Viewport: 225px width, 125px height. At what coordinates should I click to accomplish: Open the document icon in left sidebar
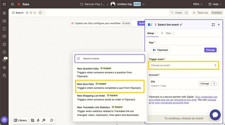(x=4, y=29)
